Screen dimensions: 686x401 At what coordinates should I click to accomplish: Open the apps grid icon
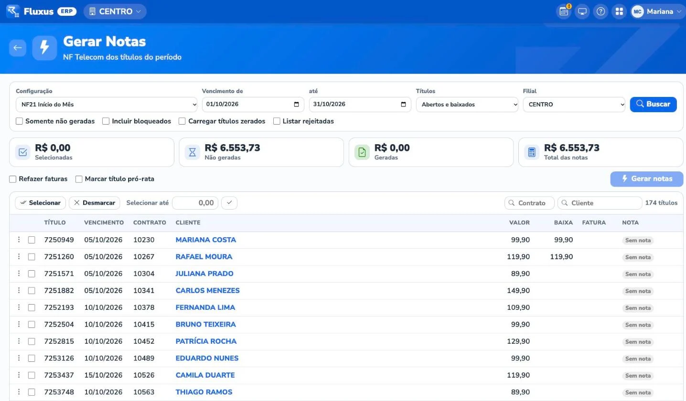coord(619,11)
